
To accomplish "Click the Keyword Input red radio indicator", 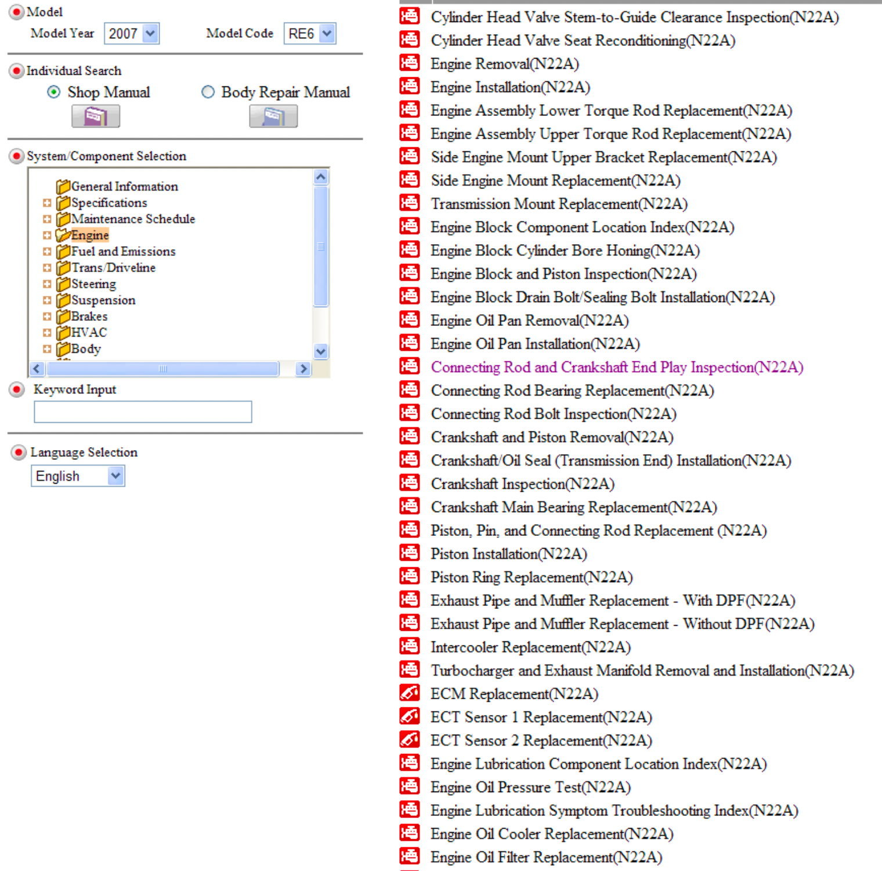I will 17,390.
